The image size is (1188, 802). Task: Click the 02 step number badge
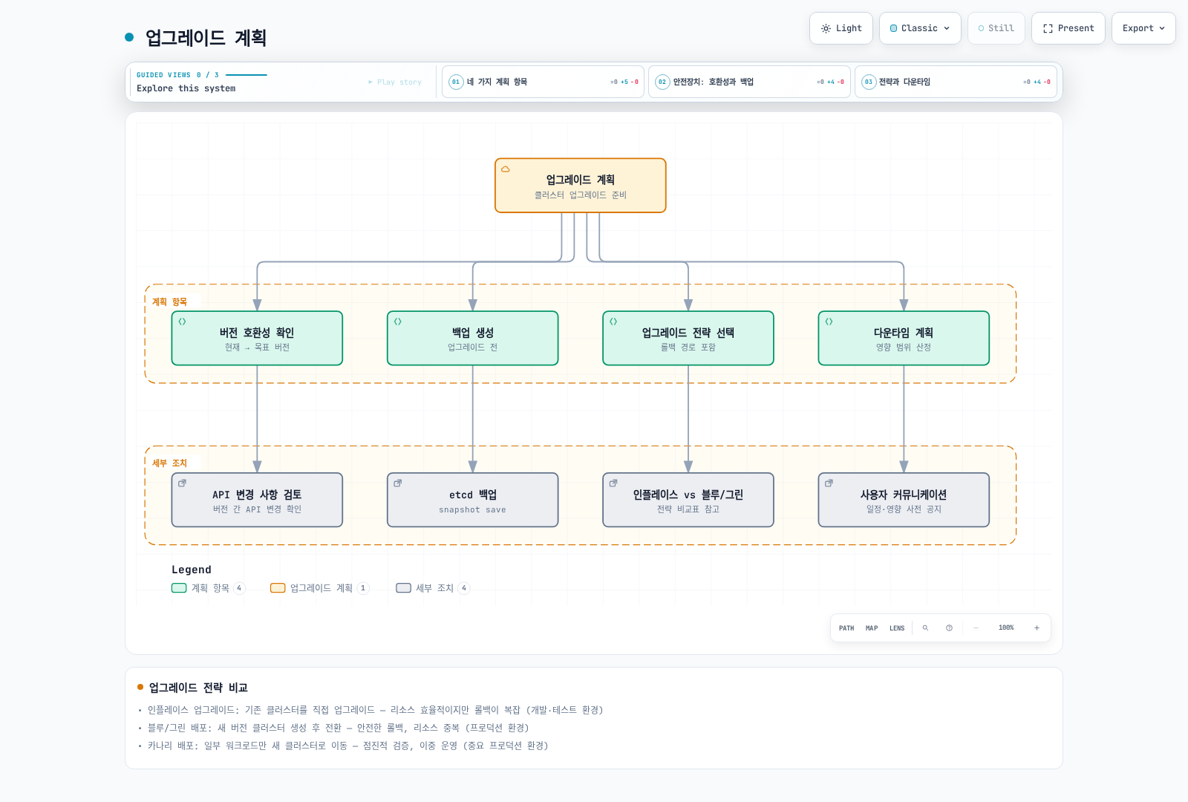tap(662, 82)
